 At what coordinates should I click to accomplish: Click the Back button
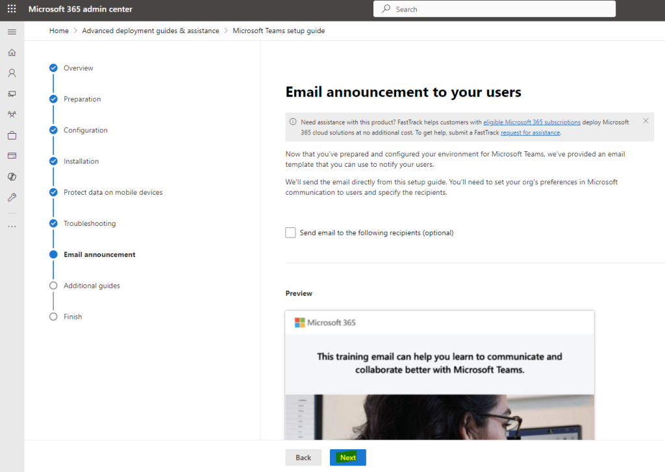point(303,458)
